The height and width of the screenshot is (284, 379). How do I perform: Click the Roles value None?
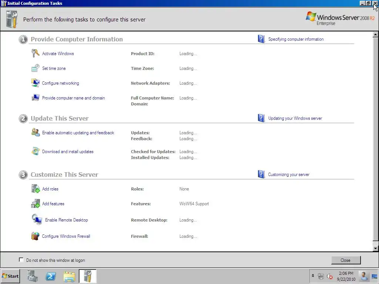pyautogui.click(x=184, y=189)
